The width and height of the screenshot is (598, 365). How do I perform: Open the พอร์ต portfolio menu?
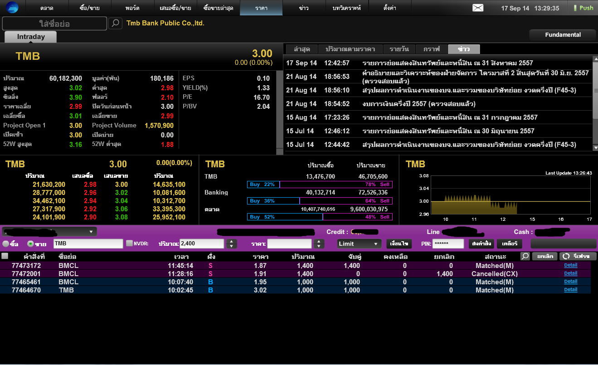[x=132, y=8]
